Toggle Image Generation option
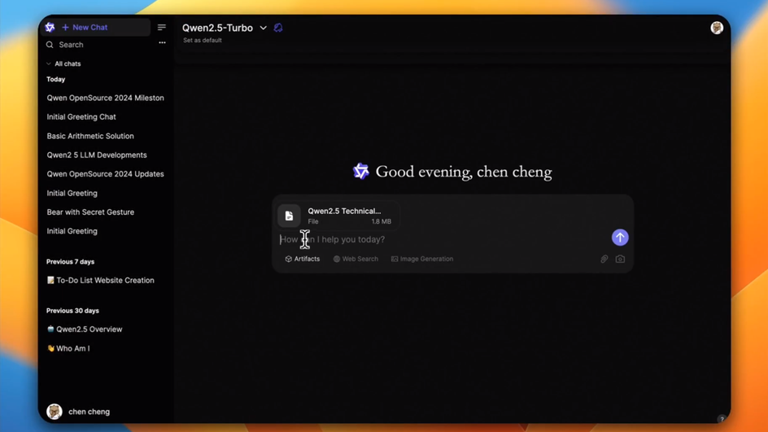The image size is (768, 432). click(421, 259)
